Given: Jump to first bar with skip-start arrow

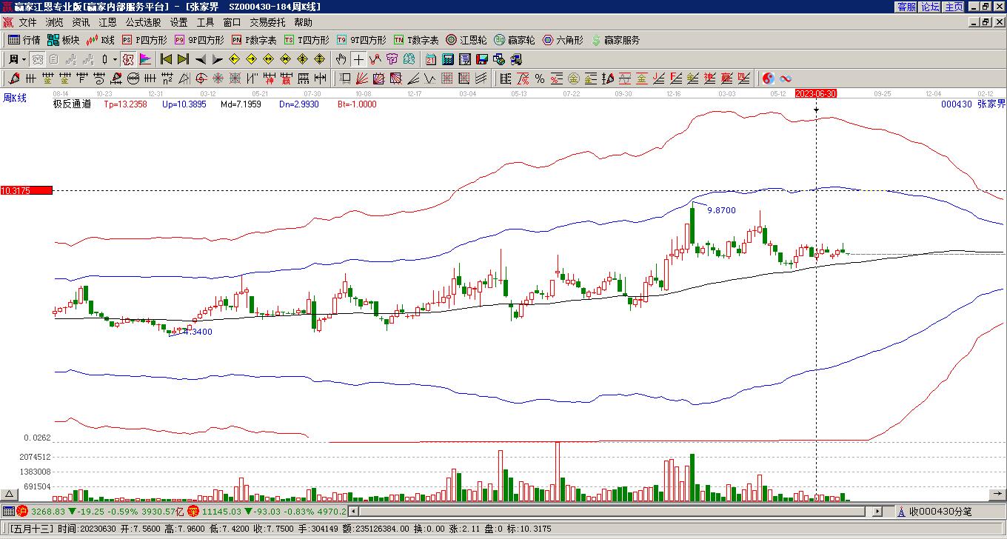Looking at the screenshot, I should [x=166, y=59].
